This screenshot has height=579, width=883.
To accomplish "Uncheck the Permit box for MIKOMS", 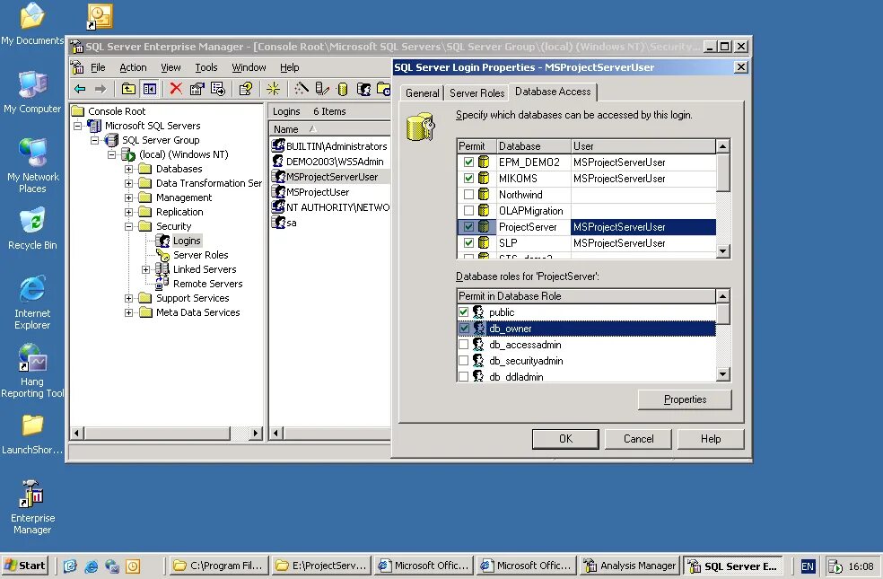I will pyautogui.click(x=468, y=179).
